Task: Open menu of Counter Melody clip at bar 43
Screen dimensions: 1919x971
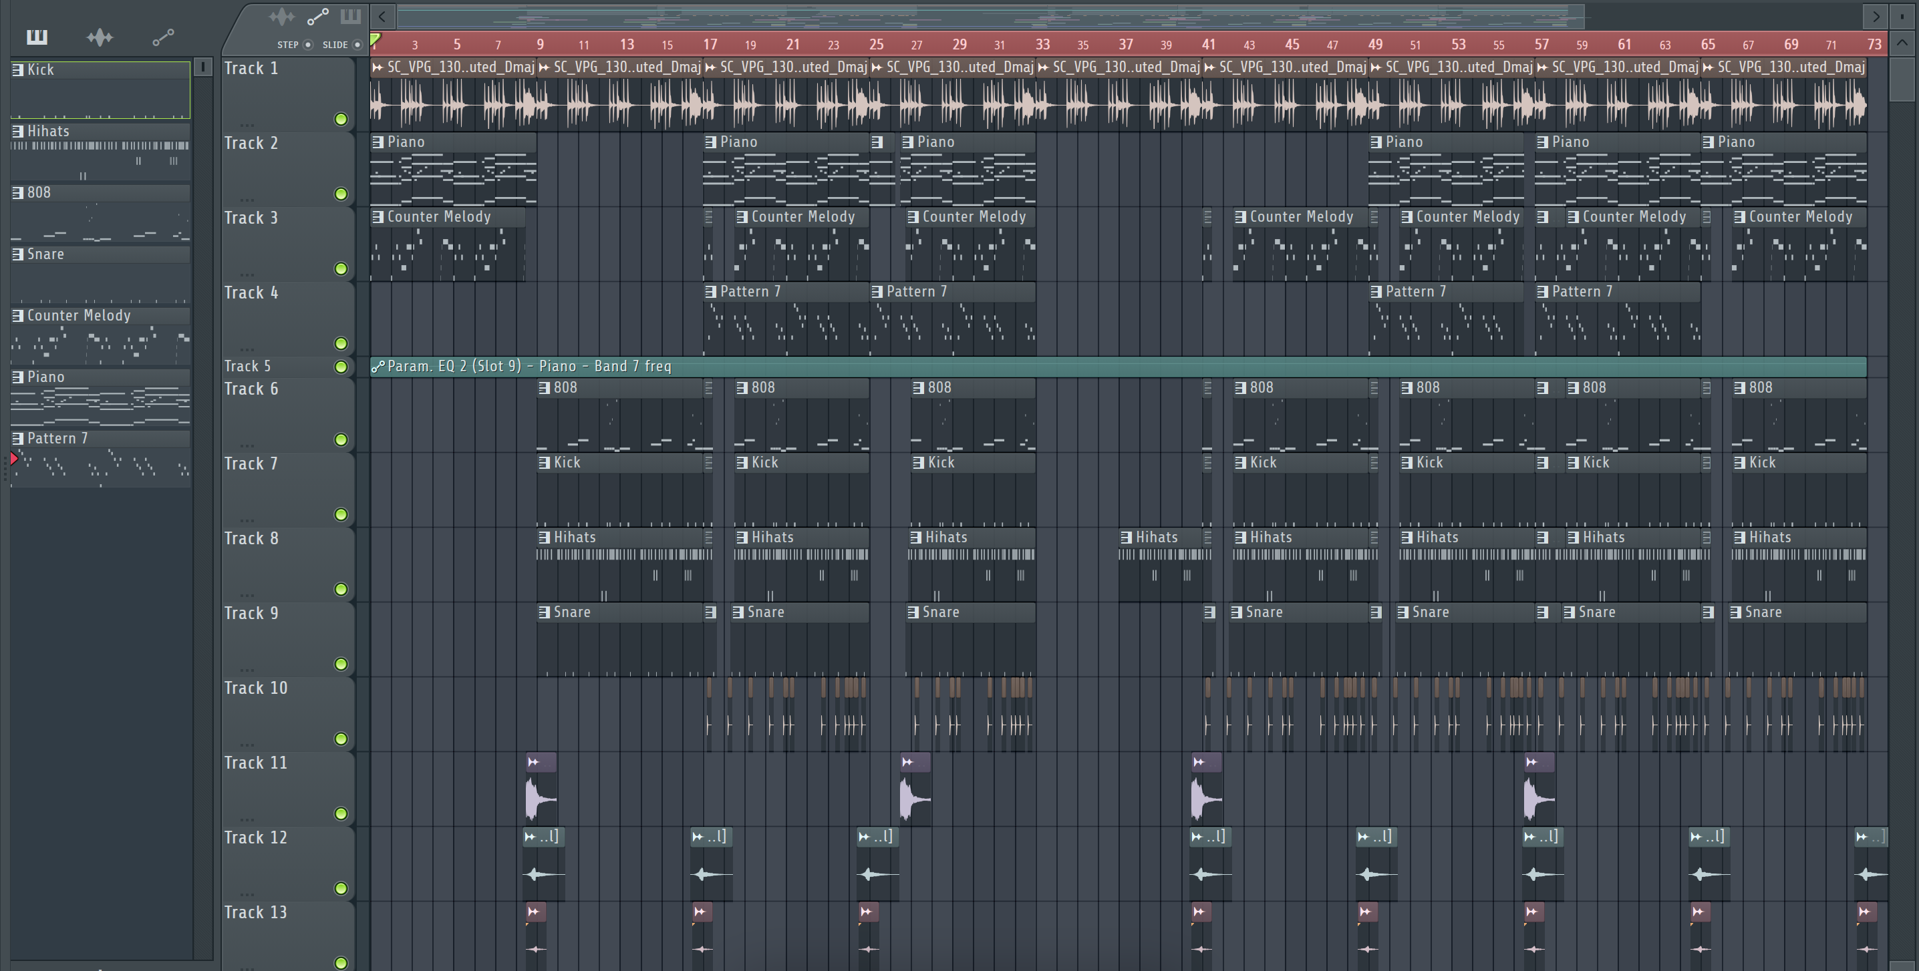Action: (1240, 216)
